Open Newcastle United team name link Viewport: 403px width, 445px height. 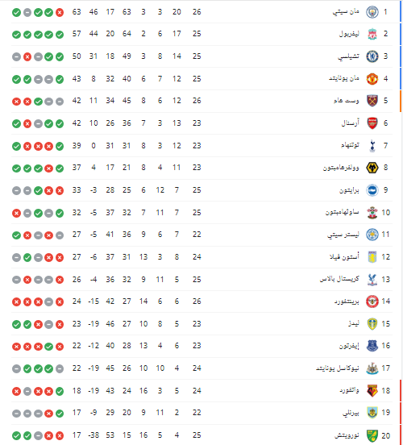point(338,368)
